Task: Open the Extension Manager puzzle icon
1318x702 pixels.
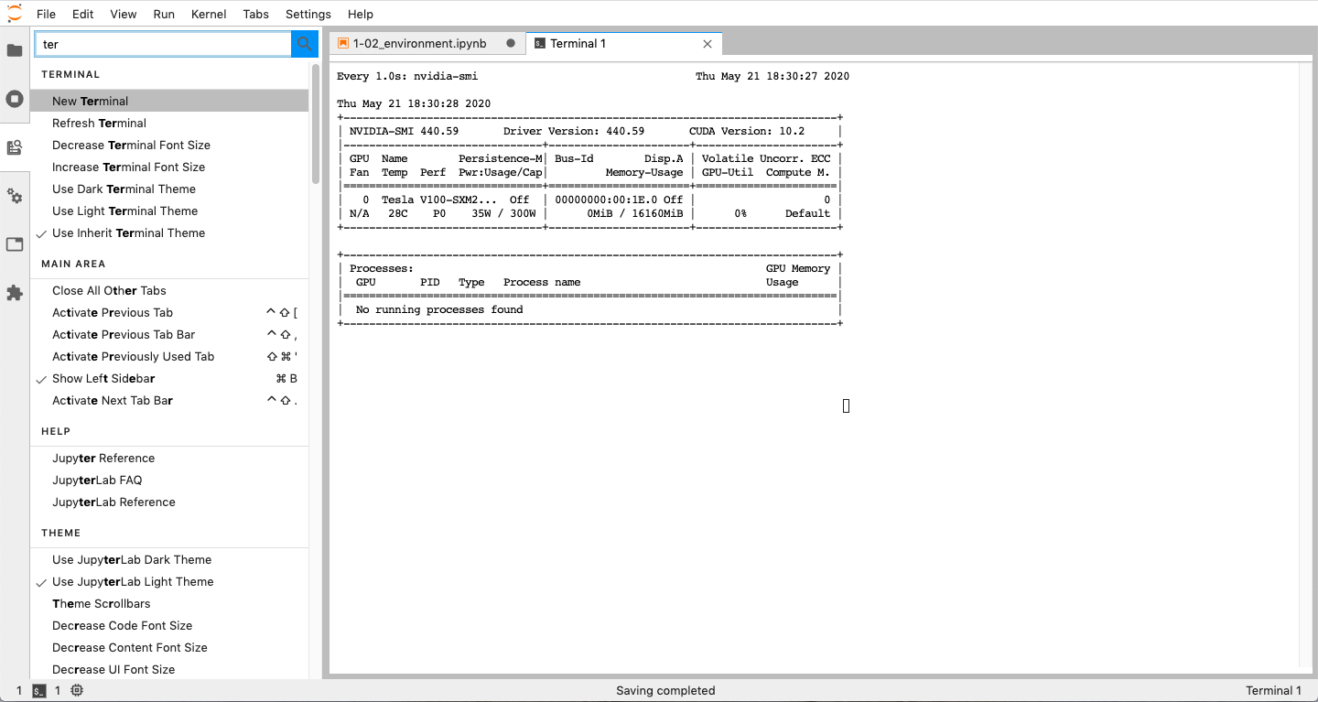Action: point(15,293)
